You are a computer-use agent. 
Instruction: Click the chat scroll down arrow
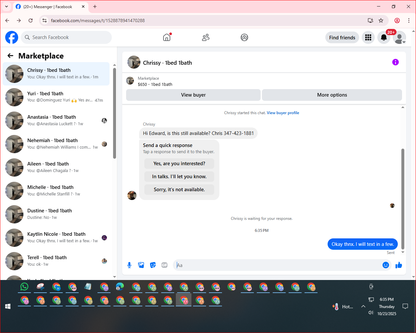click(403, 252)
